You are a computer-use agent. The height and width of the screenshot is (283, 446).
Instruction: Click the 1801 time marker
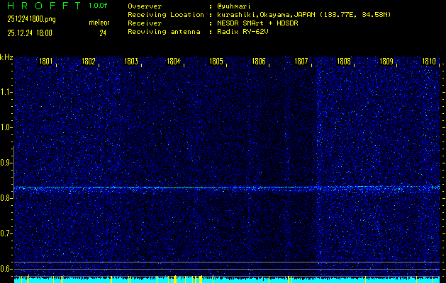[x=45, y=62]
